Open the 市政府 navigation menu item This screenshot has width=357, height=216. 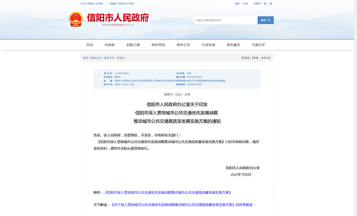coord(109,45)
